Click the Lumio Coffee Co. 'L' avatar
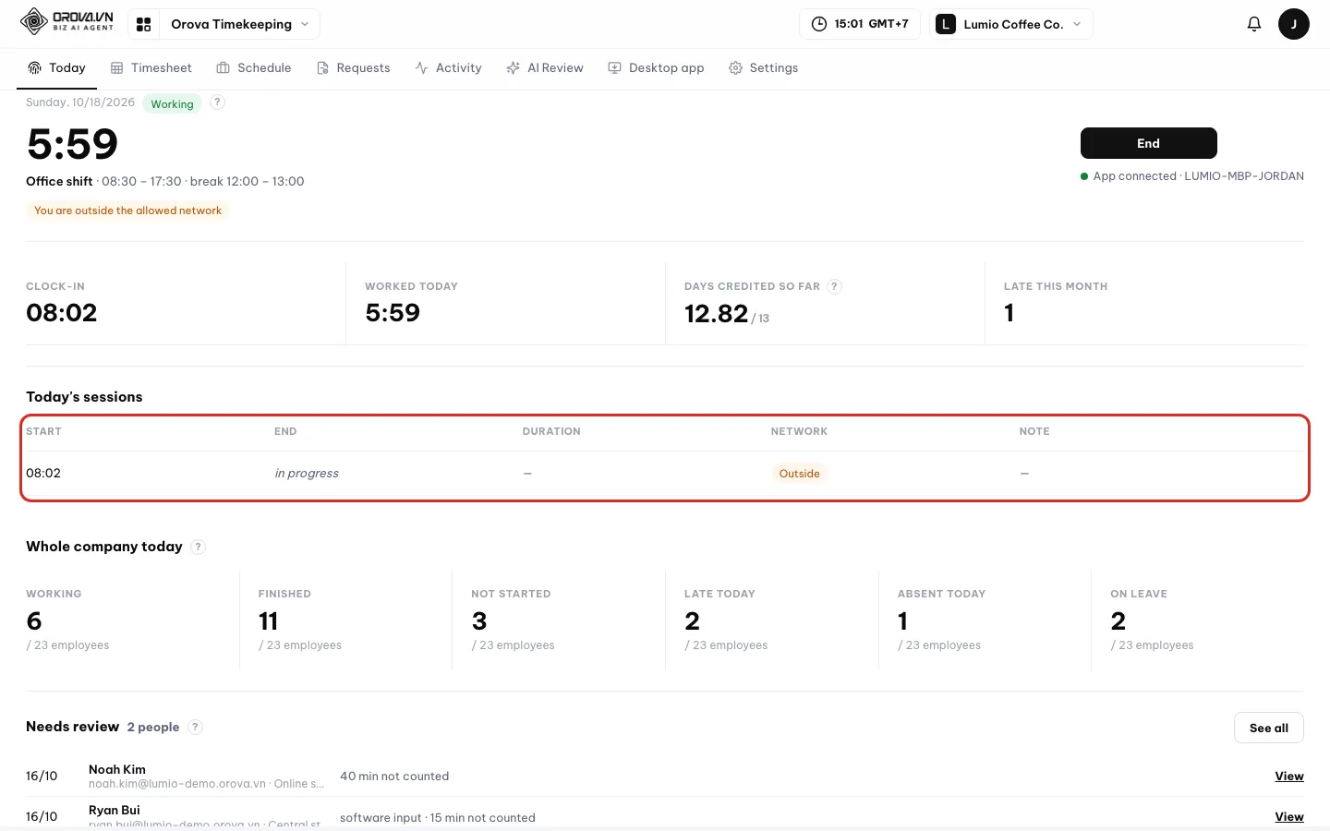1330x831 pixels. [945, 24]
